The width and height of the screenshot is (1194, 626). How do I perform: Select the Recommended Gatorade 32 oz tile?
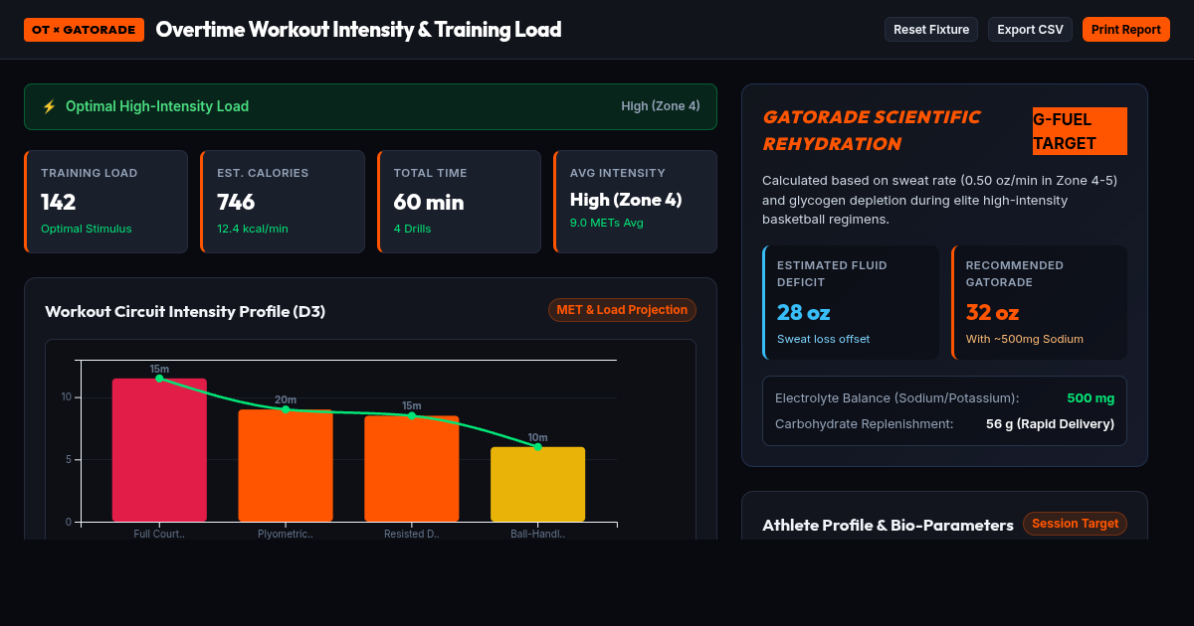[1039, 302]
